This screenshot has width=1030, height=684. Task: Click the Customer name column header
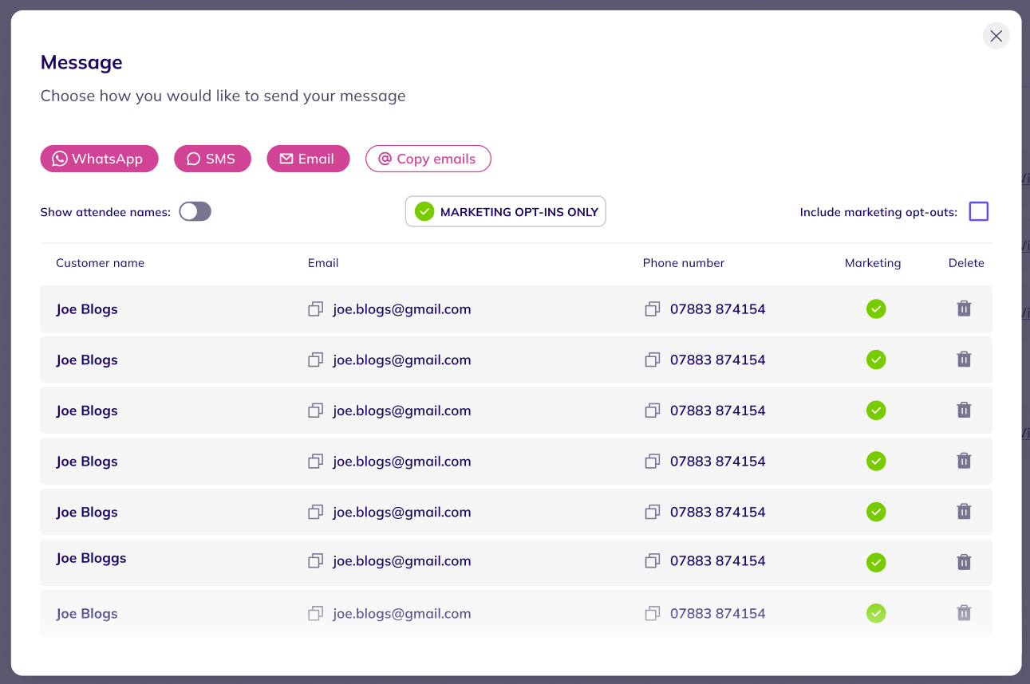coord(100,263)
